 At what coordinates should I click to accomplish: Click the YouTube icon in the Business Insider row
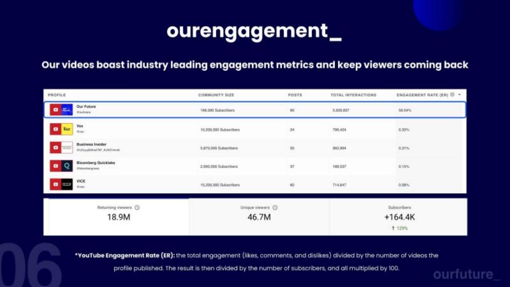56,148
